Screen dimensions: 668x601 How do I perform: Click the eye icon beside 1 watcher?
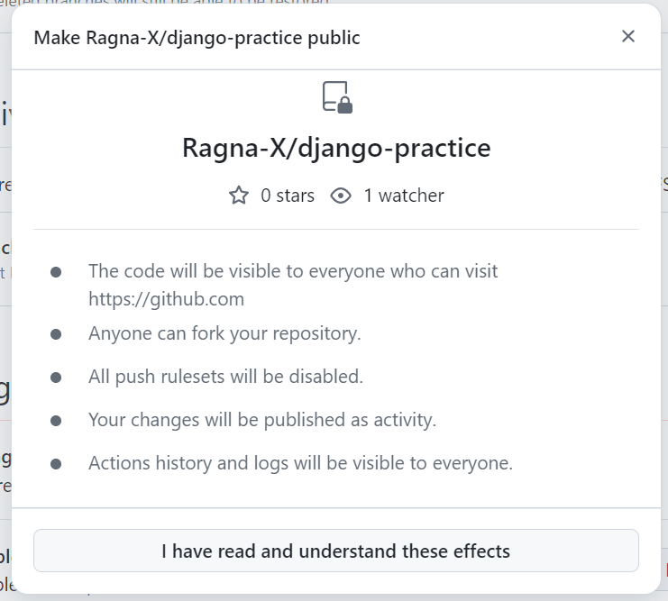[x=341, y=196]
